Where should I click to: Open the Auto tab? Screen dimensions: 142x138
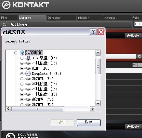point(136,18)
